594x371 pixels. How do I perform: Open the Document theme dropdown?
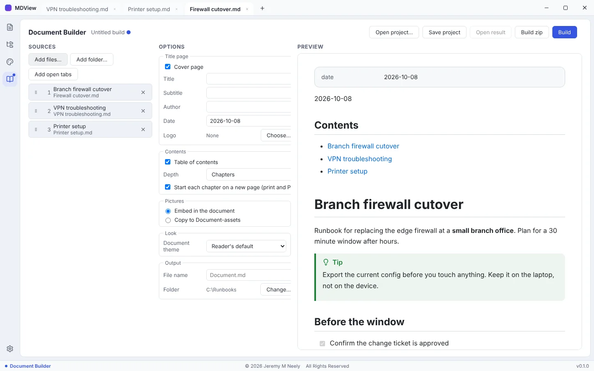246,246
